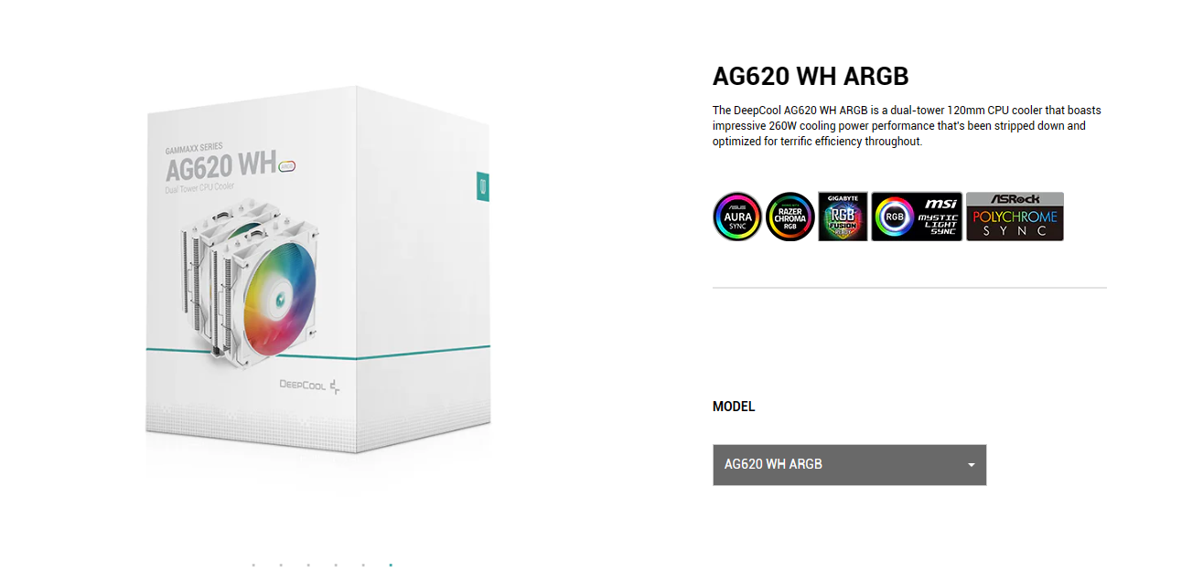
Task: Click the MODEL label
Action: point(734,407)
